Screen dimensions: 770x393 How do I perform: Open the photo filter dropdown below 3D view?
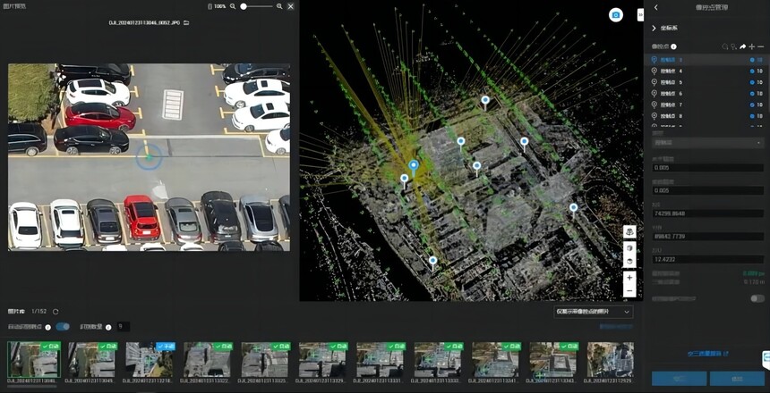pyautogui.click(x=594, y=312)
